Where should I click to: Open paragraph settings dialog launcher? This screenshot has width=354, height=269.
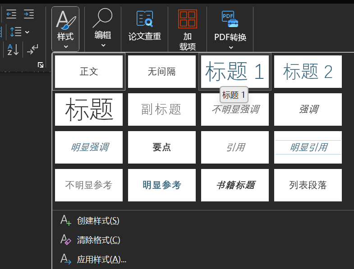[41, 65]
